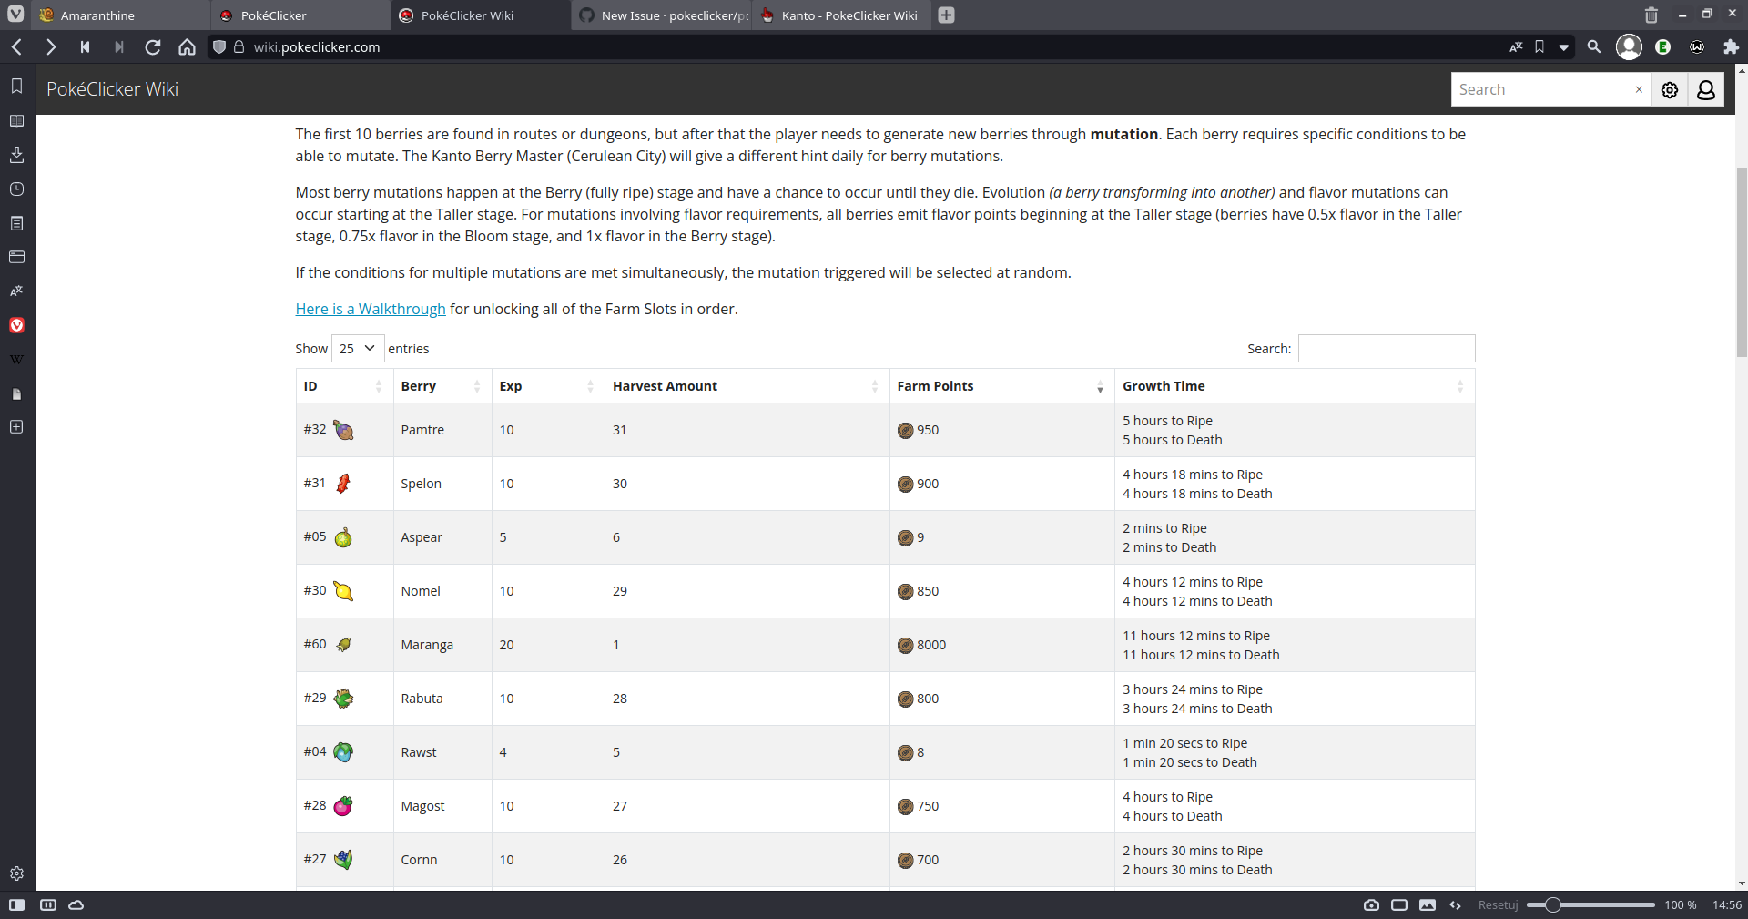Open the Wikipedia web panel
The height and width of the screenshot is (919, 1748).
point(16,358)
